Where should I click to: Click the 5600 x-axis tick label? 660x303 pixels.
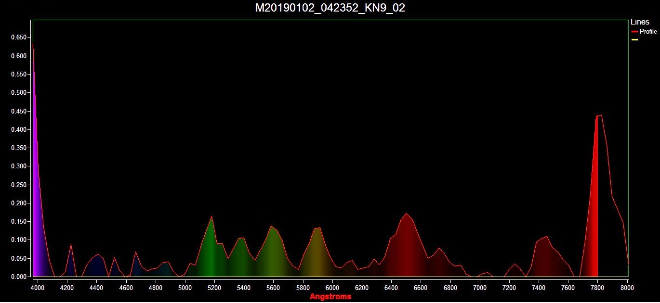point(274,288)
